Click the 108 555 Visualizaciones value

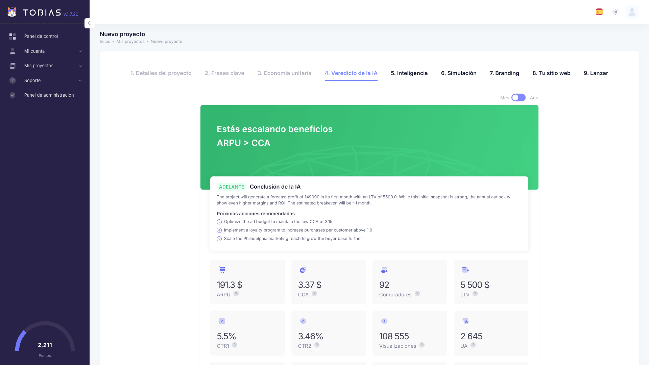coord(394,336)
